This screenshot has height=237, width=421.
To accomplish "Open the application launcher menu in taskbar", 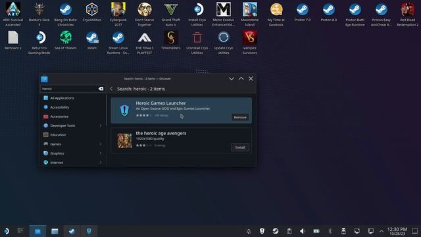I will (6, 231).
